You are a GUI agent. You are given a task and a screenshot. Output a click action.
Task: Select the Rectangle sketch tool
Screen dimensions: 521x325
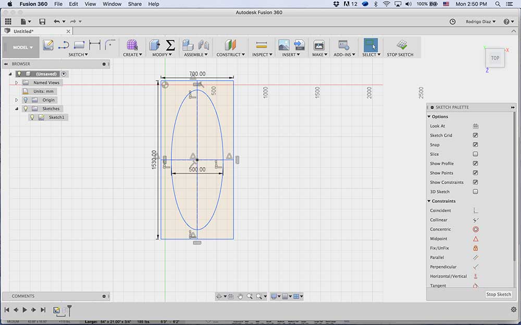click(79, 45)
